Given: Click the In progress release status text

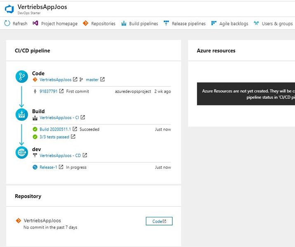Looking at the screenshot, I should 76,167.
